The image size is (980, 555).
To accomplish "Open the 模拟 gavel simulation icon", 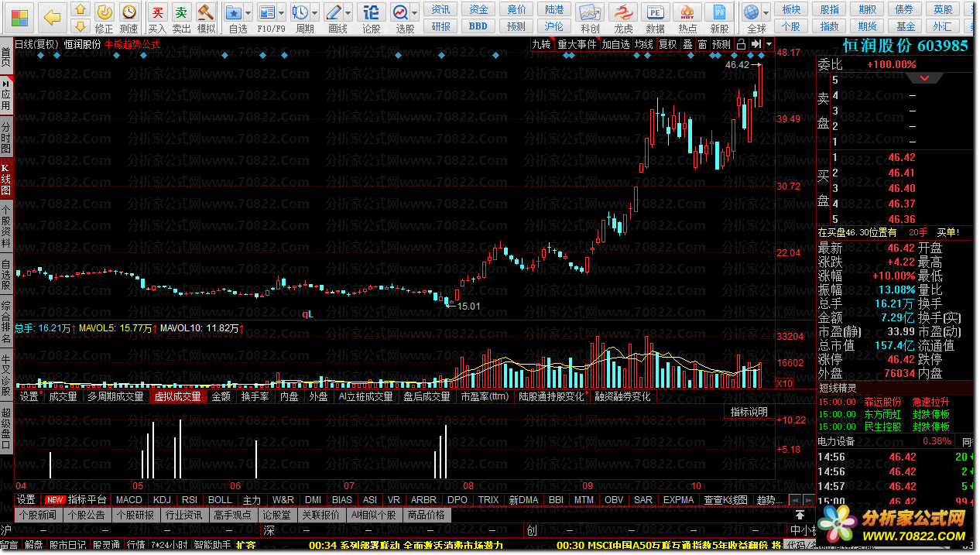I will click(x=206, y=12).
